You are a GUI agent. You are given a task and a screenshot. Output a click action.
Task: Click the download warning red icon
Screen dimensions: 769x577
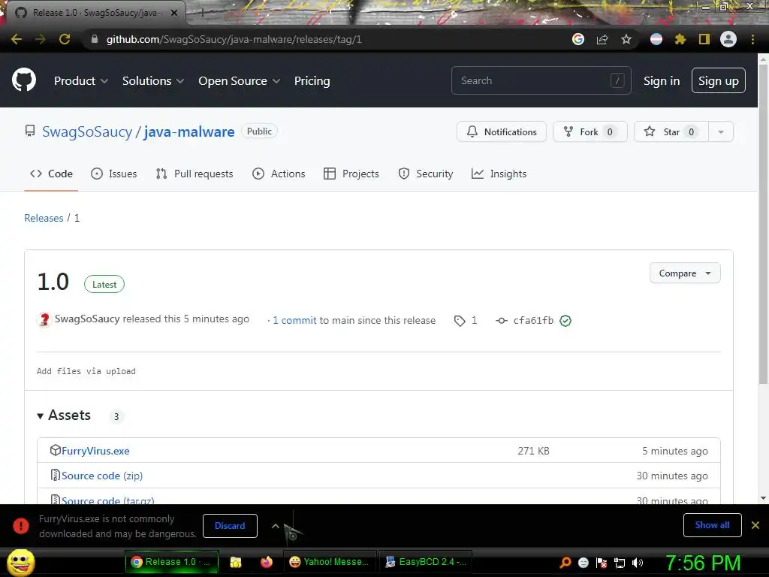21,526
